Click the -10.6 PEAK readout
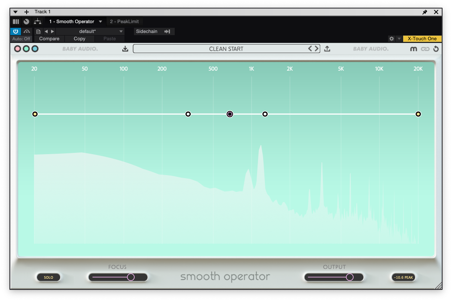 point(403,277)
